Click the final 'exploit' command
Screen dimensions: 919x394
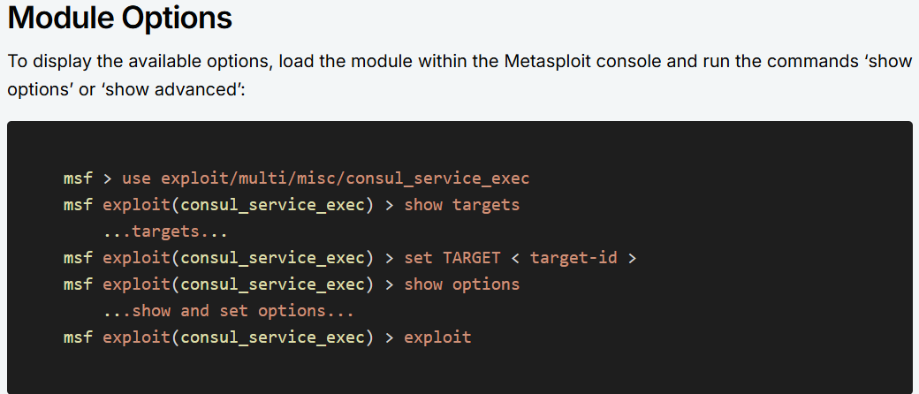[437, 337]
